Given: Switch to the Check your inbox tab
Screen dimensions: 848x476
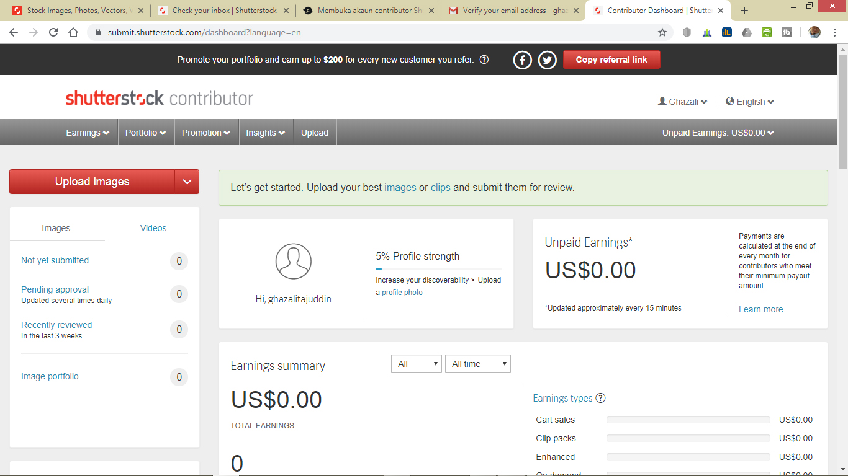Looking at the screenshot, I should [223, 11].
